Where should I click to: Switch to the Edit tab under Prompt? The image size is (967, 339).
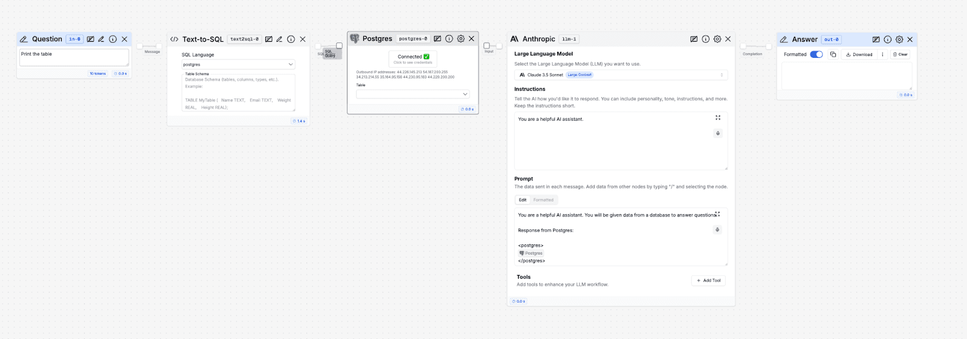coord(522,200)
